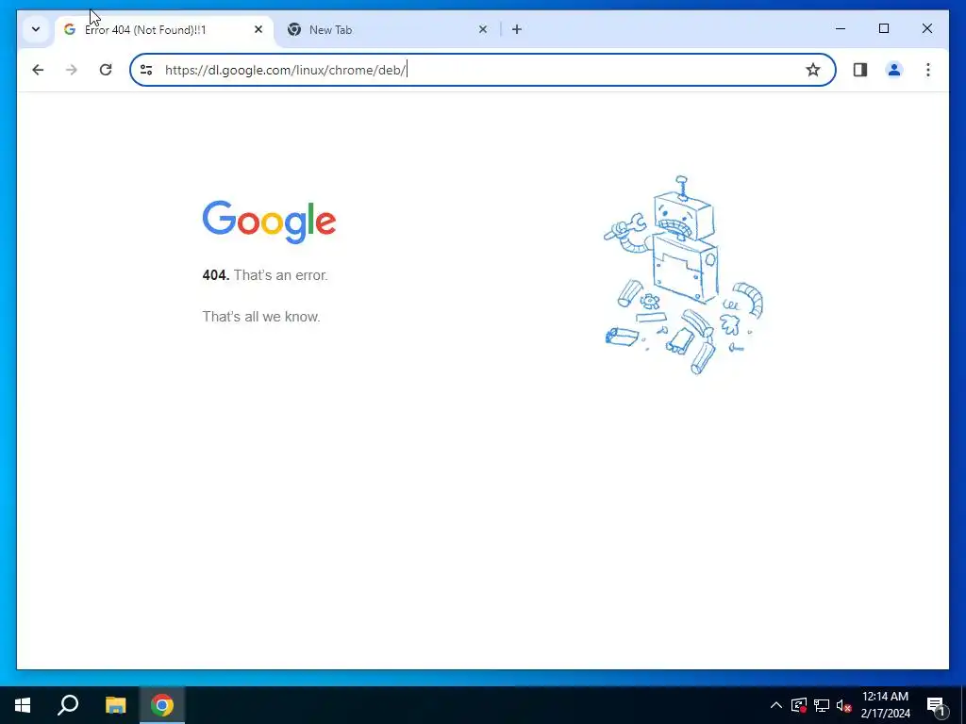The height and width of the screenshot is (724, 966).
Task: Click the Google logo on the page
Action: [x=269, y=222]
